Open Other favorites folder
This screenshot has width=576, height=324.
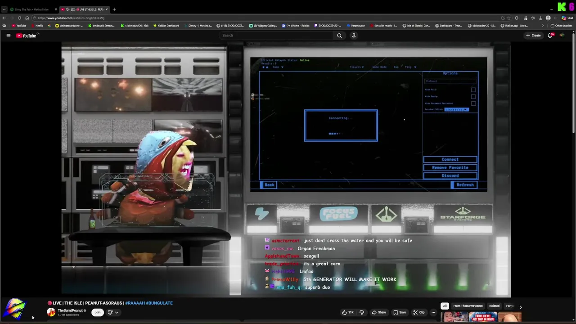tap(562, 26)
